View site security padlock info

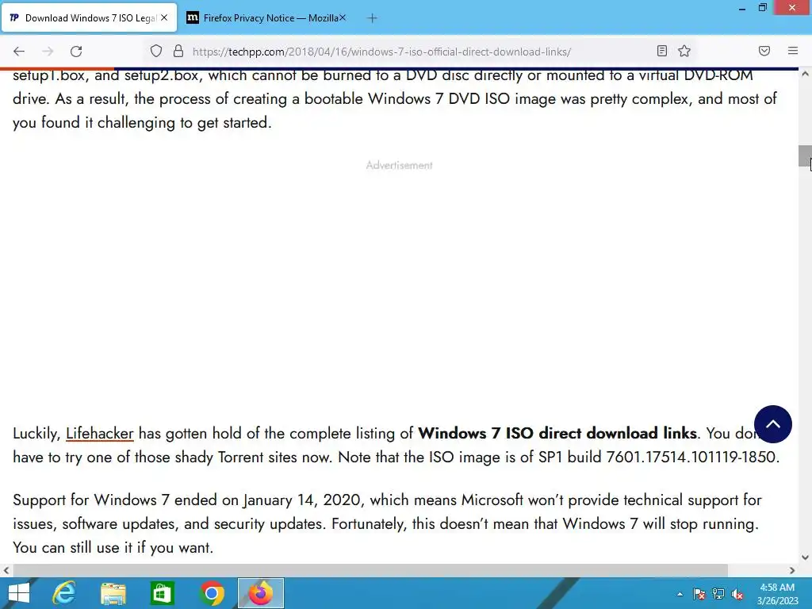178,52
